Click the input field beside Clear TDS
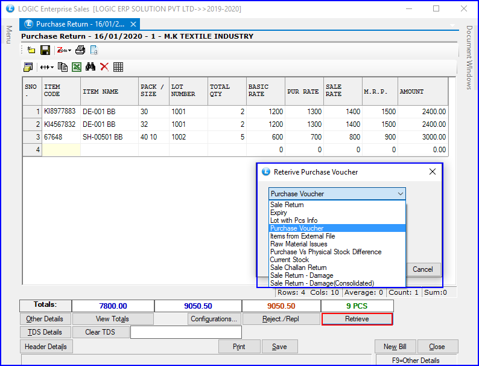This screenshot has height=366, width=479. [186, 332]
